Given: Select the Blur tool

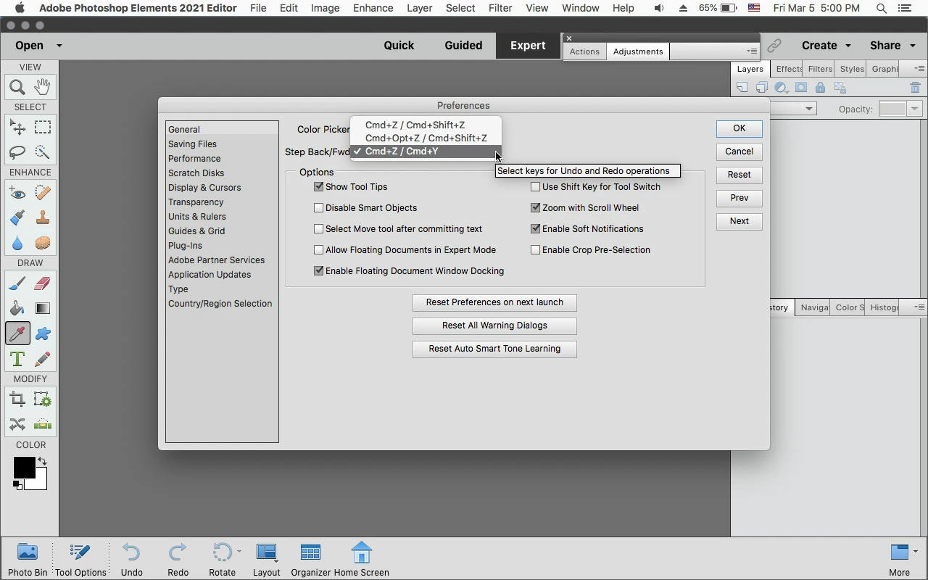Looking at the screenshot, I should pyautogui.click(x=17, y=243).
